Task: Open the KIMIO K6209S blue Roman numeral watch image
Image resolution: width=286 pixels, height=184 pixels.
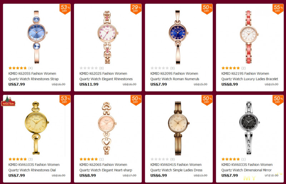Action: [x=178, y=37]
